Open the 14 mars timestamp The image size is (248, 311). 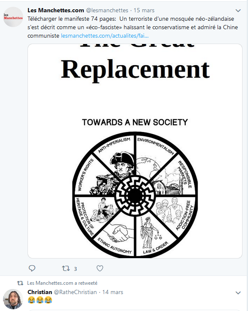pyautogui.click(x=113, y=292)
